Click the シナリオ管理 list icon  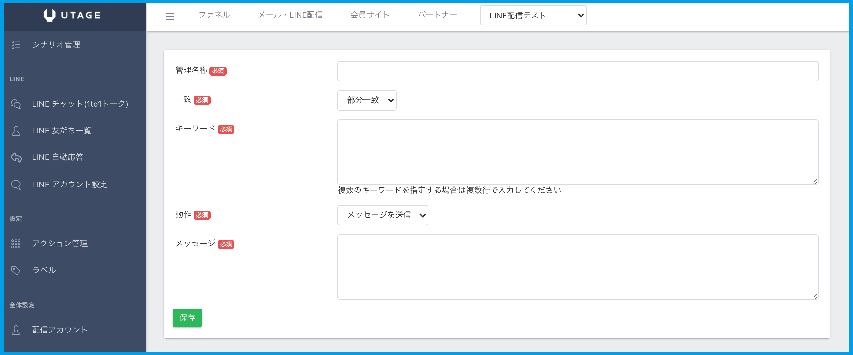coord(16,44)
